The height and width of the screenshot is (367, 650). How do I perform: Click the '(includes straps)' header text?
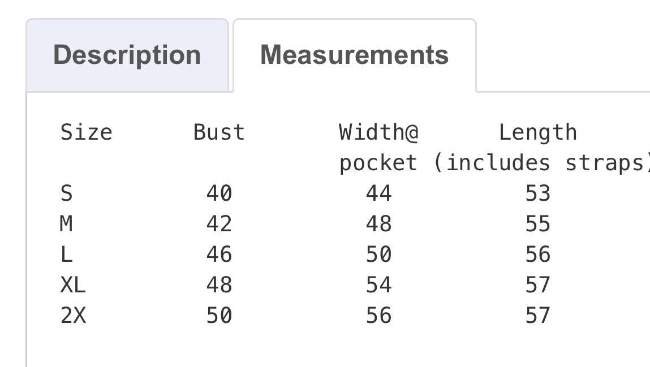coord(540,163)
